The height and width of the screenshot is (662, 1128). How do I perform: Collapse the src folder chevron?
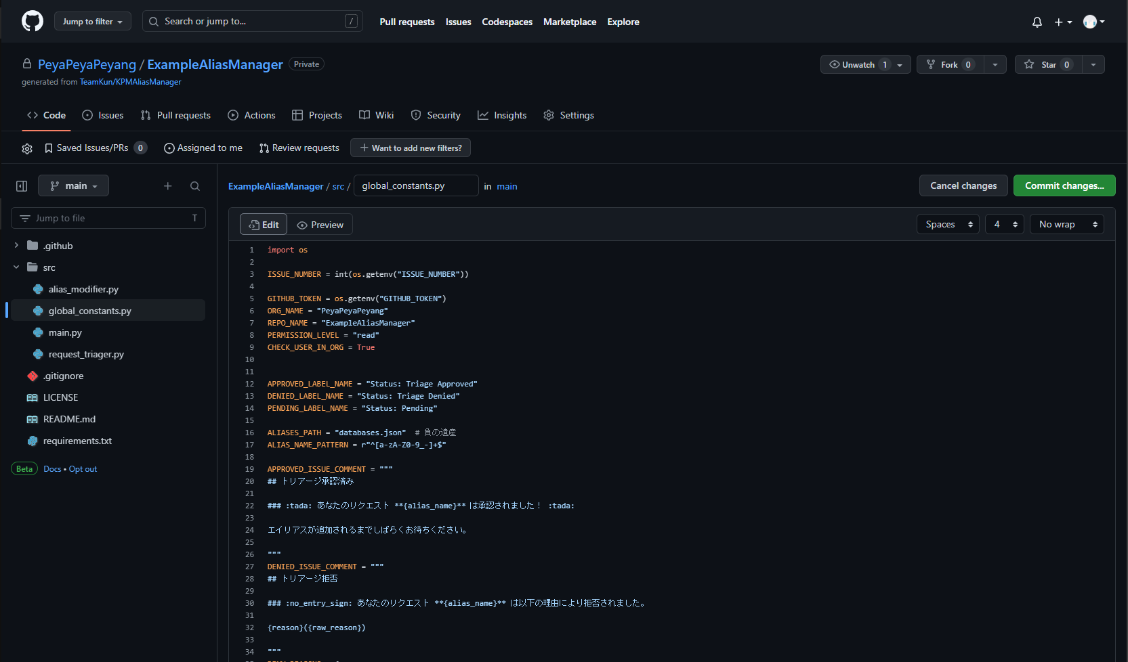tap(16, 267)
